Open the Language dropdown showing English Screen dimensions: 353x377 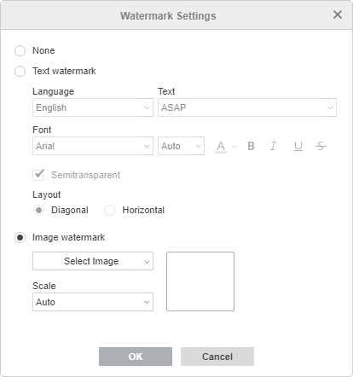pyautogui.click(x=93, y=107)
